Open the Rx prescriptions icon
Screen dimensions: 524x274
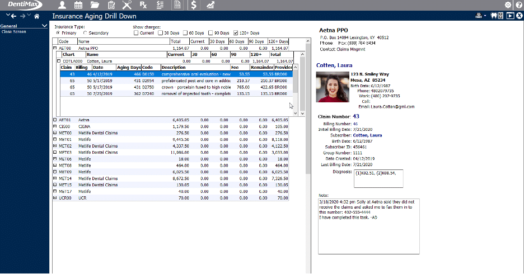tap(143, 5)
